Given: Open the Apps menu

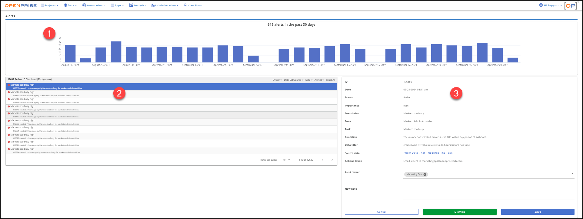Looking at the screenshot, I should coord(117,5).
